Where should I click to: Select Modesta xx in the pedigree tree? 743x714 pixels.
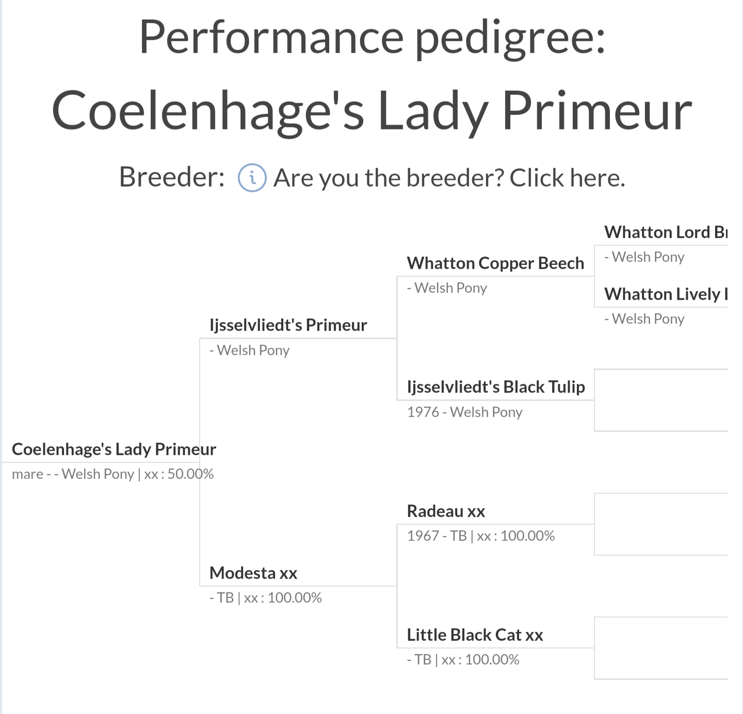(x=253, y=573)
